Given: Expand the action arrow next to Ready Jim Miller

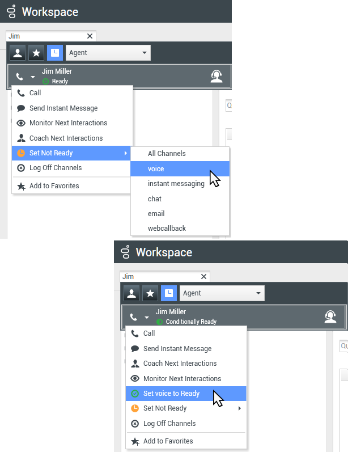Looking at the screenshot, I should pos(33,77).
